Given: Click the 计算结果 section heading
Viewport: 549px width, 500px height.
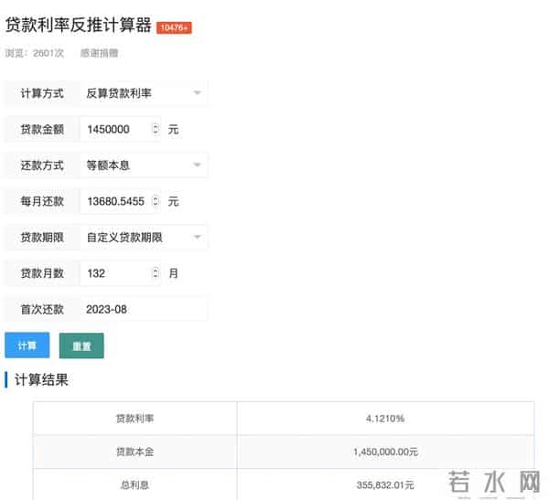Looking at the screenshot, I should coord(41,380).
